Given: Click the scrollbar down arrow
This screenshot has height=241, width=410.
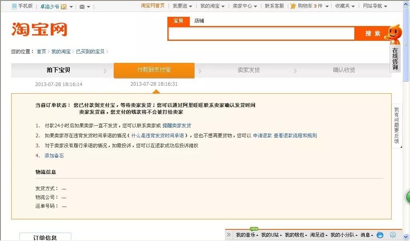Looking at the screenshot, I should coord(406,237).
